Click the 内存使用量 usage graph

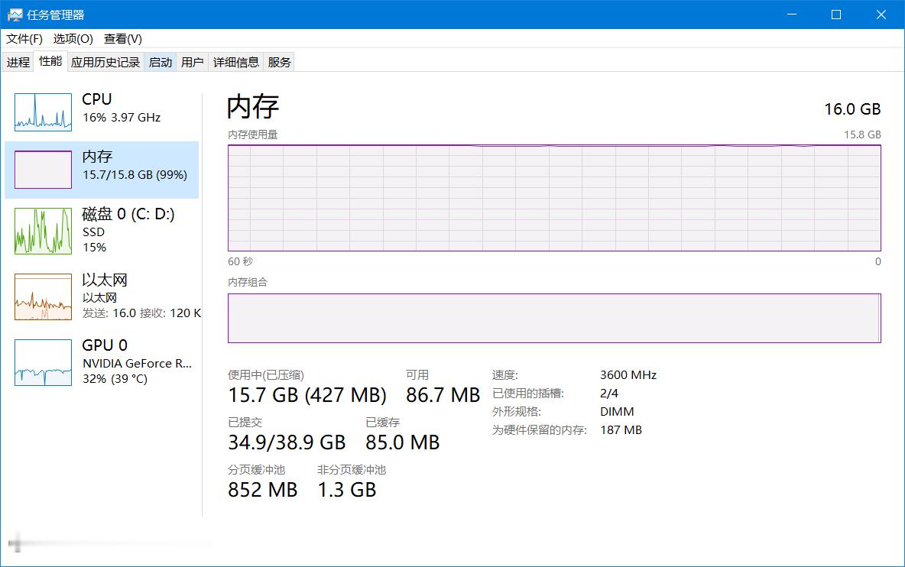(x=554, y=198)
